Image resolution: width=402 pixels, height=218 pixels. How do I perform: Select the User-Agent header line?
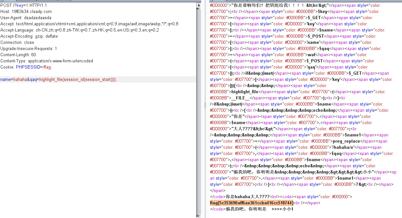coord(26,18)
